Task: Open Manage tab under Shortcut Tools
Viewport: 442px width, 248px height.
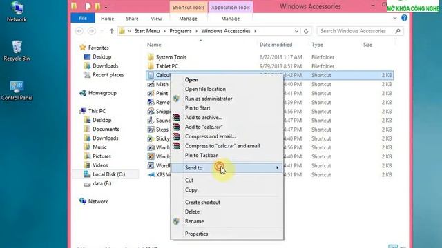Action: (188, 19)
